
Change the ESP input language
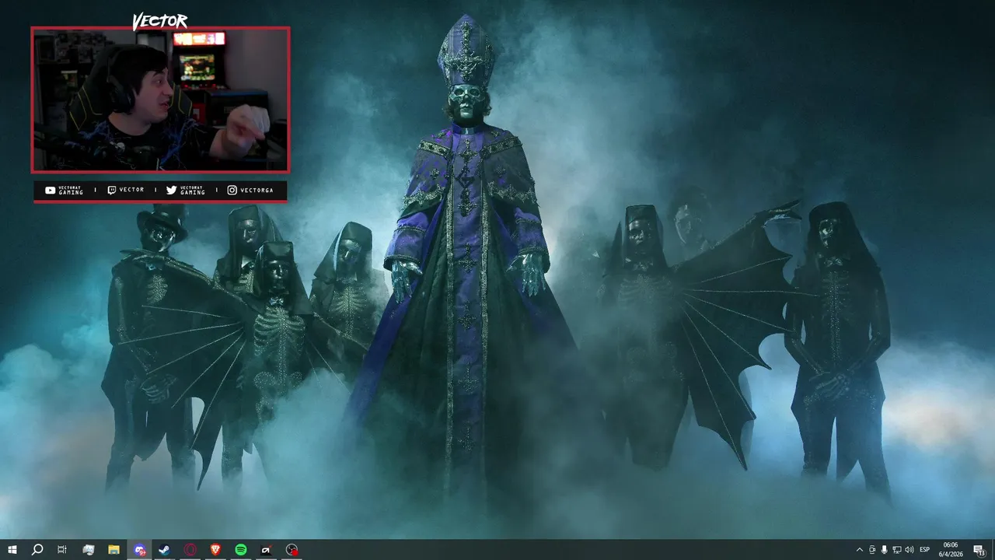pyautogui.click(x=925, y=550)
